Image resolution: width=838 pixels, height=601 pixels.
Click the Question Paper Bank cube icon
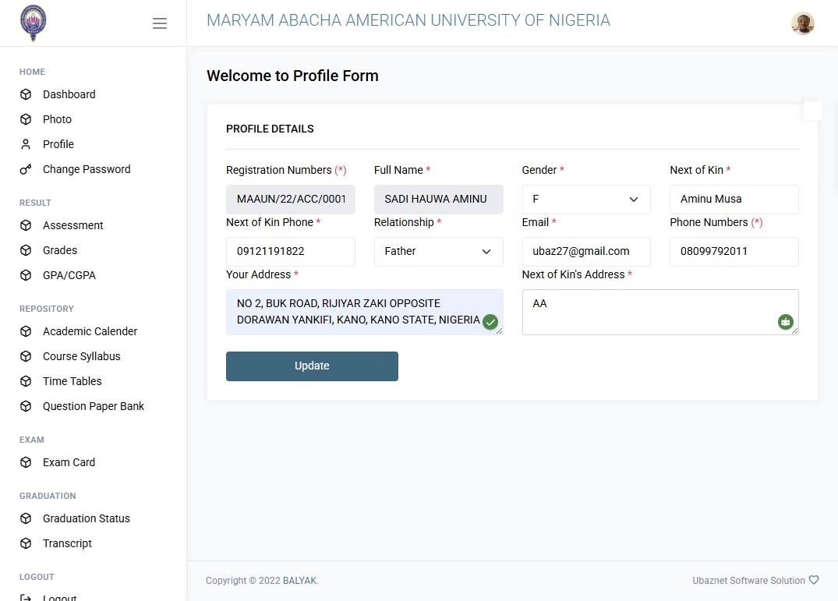pyautogui.click(x=26, y=406)
